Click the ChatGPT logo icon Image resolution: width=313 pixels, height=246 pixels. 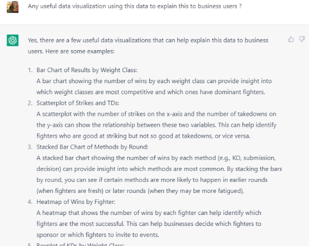pos(13,40)
